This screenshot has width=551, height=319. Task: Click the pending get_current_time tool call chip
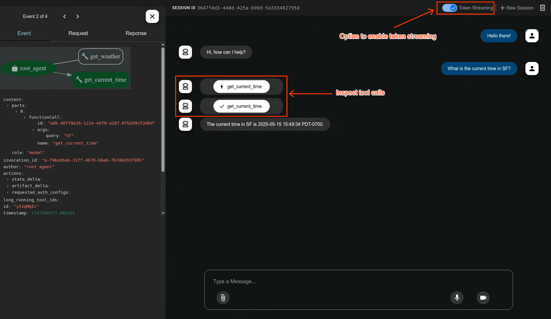pyautogui.click(x=241, y=86)
